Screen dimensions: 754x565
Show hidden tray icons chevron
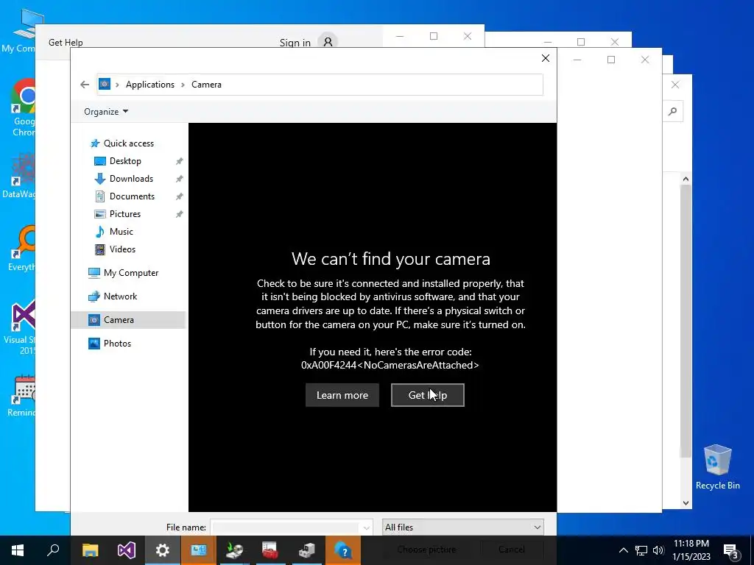pyautogui.click(x=623, y=550)
